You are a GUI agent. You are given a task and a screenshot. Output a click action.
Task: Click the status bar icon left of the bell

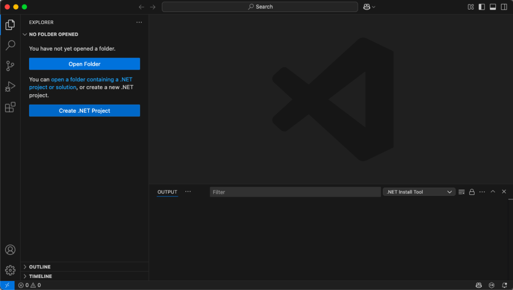pyautogui.click(x=491, y=285)
